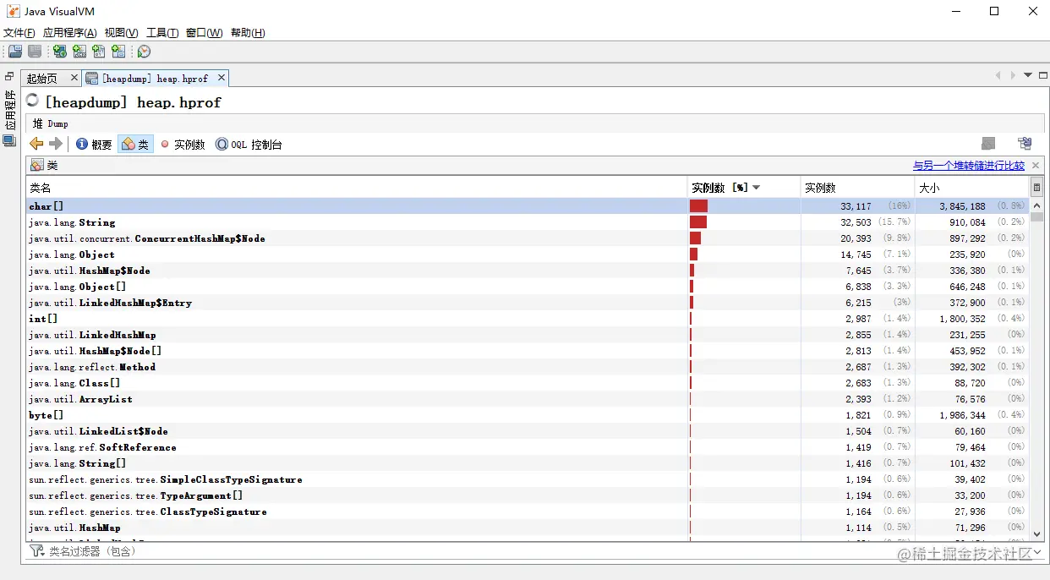Open the 工具(T) menu
1050x580 pixels.
162,32
